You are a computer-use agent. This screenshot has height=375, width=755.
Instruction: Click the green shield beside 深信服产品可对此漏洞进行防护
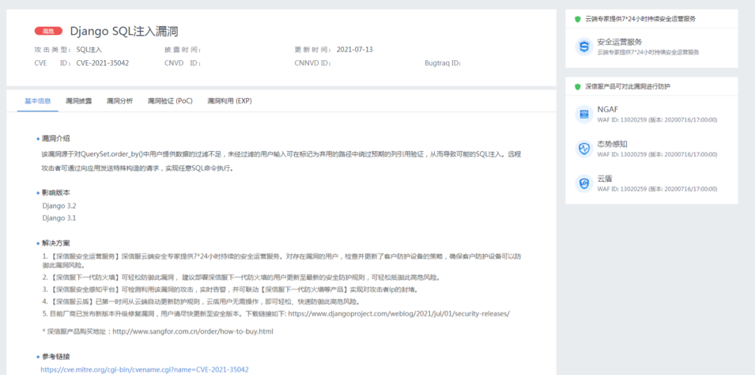pyautogui.click(x=578, y=87)
